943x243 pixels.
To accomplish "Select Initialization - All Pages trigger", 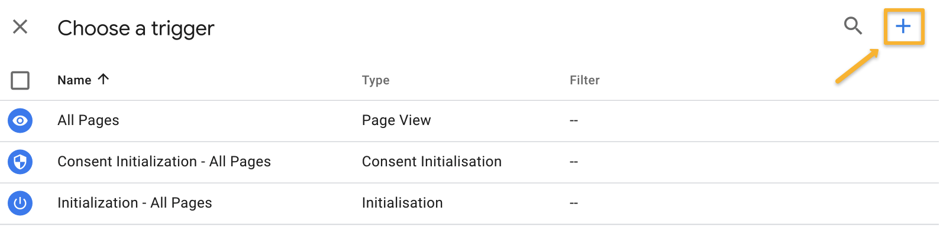I will click(x=134, y=203).
